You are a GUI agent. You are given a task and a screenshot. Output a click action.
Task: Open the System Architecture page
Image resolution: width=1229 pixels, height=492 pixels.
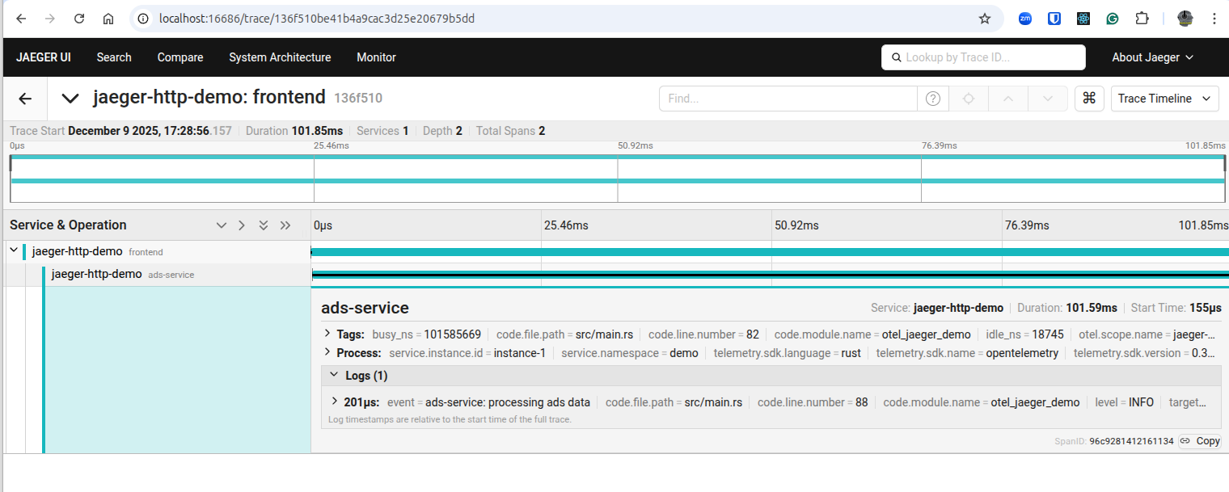[x=280, y=57]
